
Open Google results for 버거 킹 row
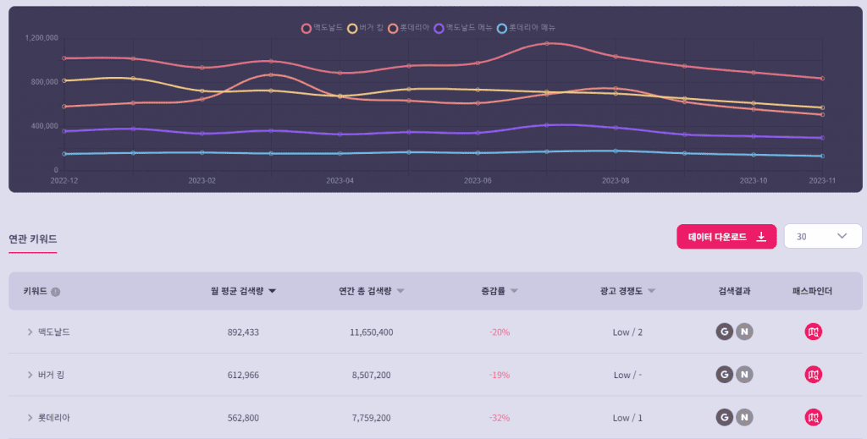tap(725, 375)
